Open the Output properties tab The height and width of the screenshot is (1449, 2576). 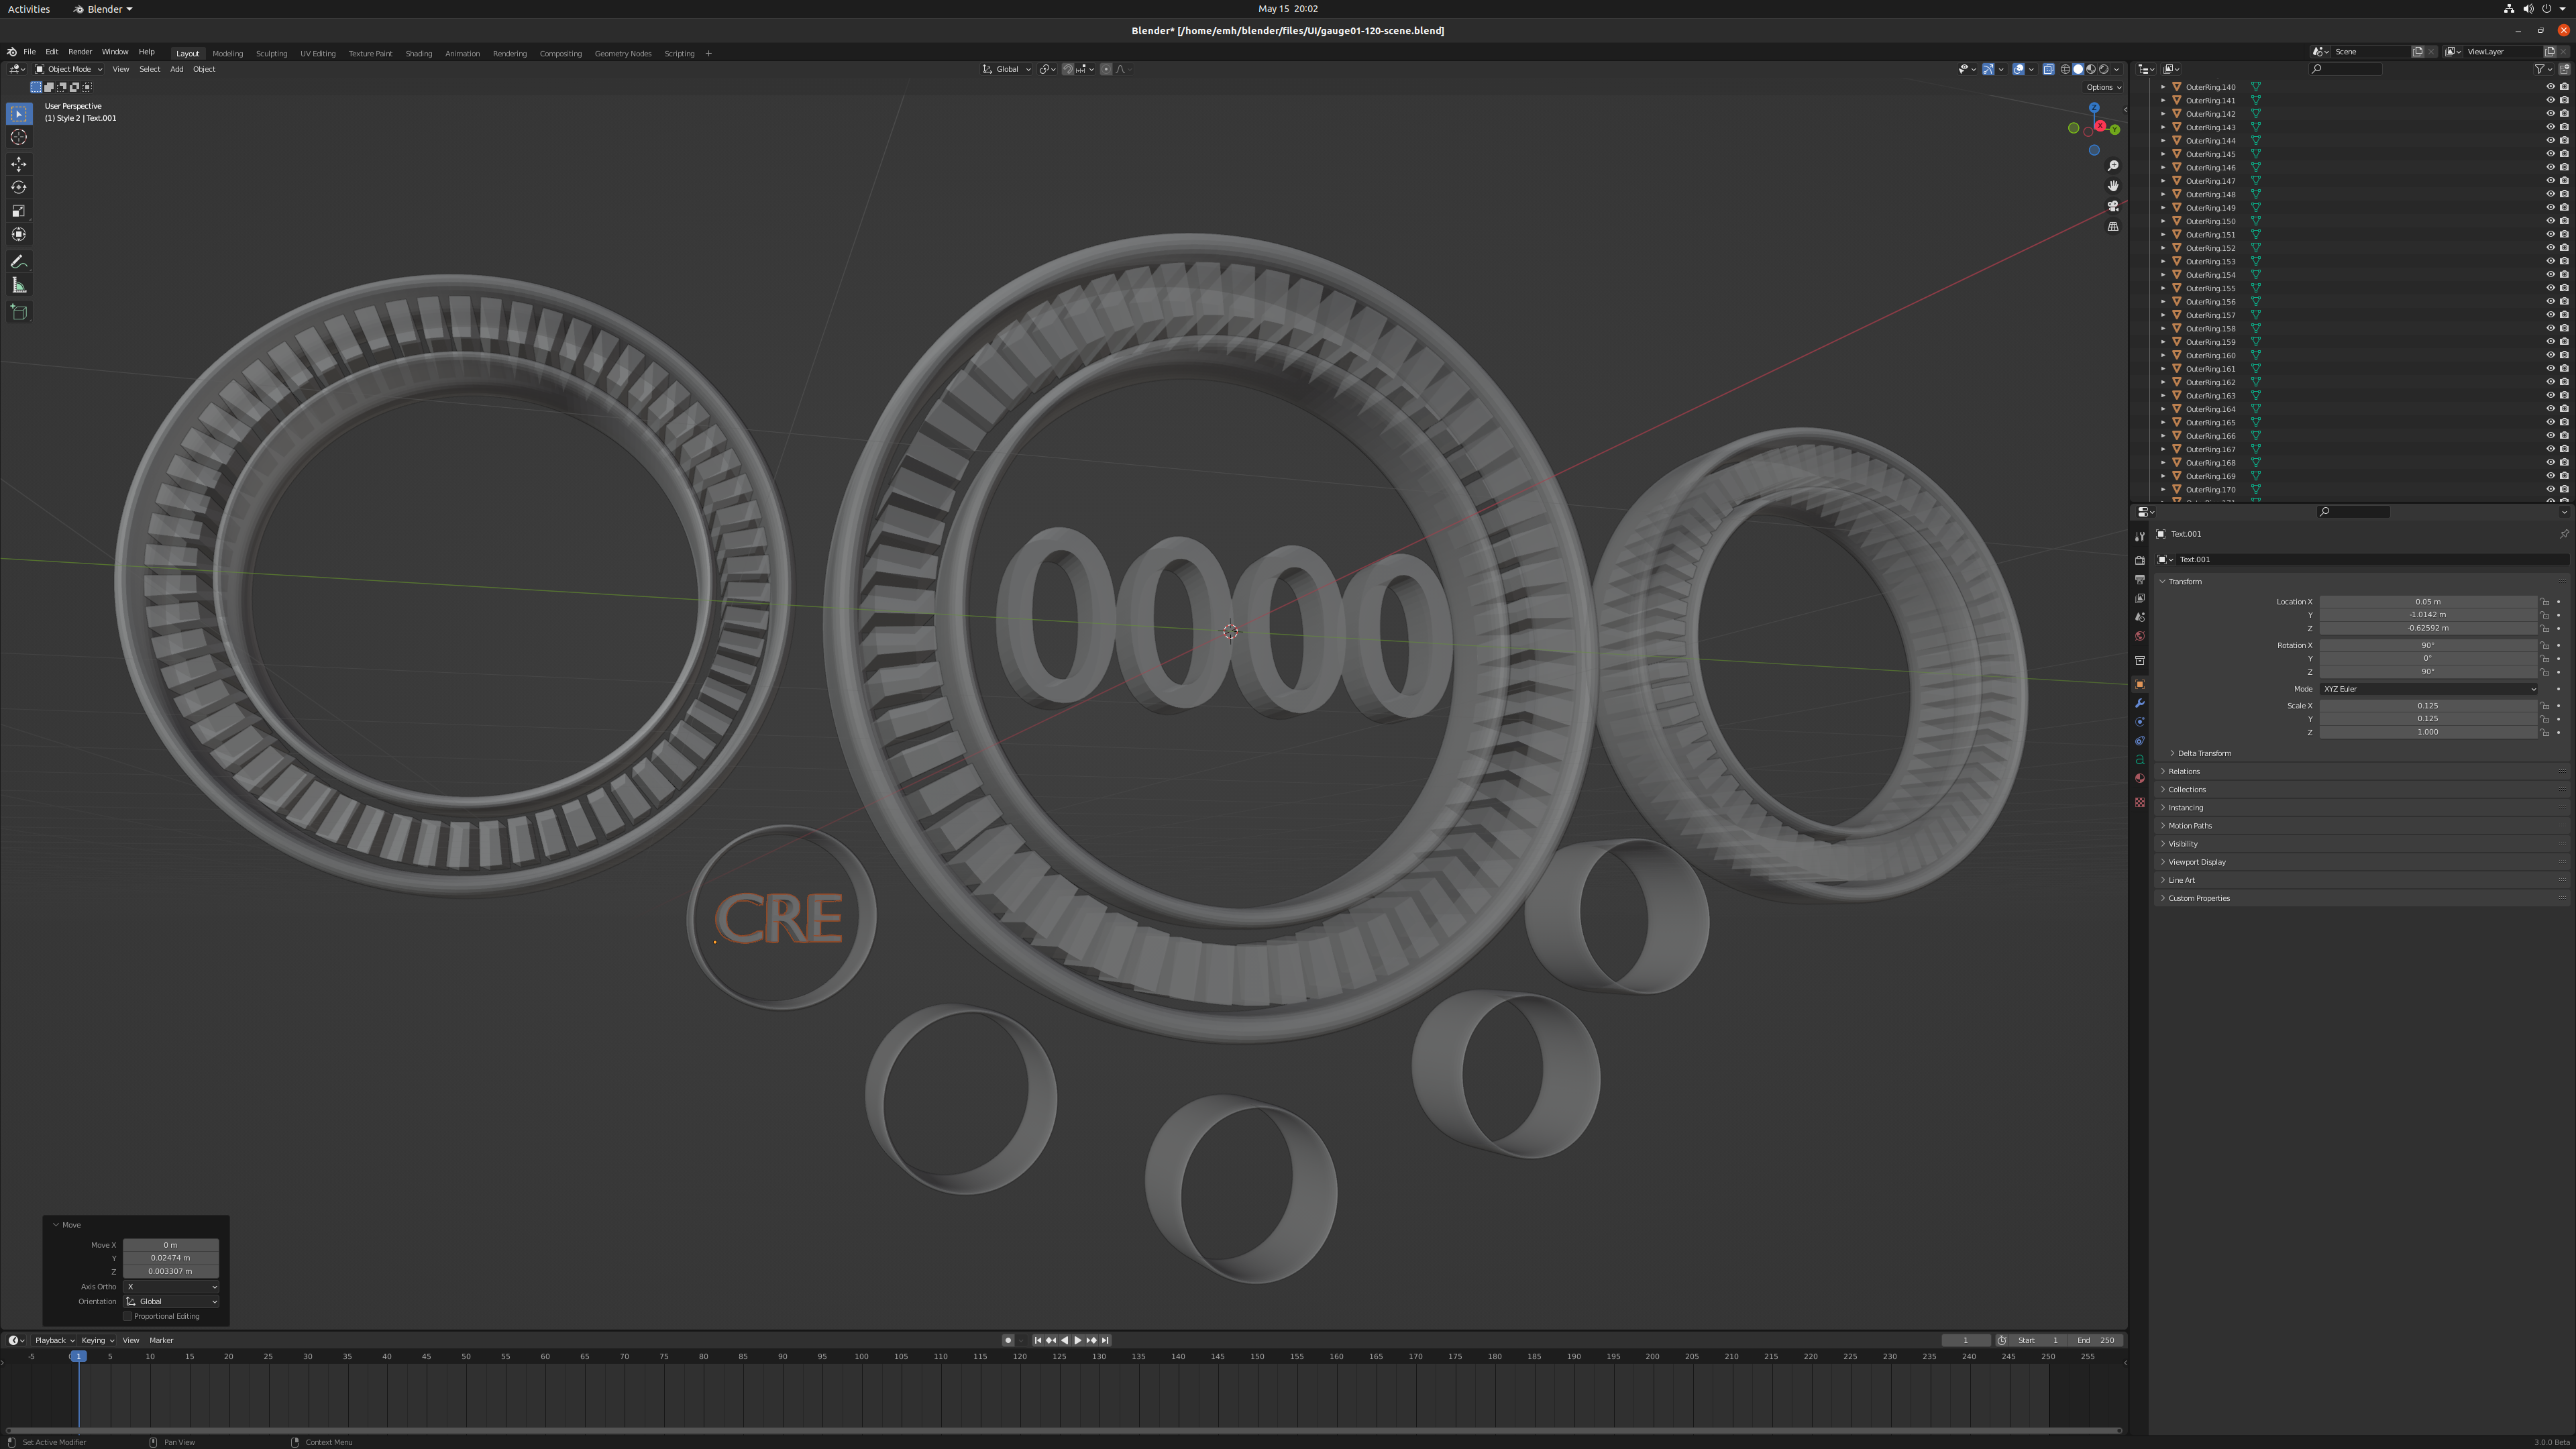point(2140,579)
